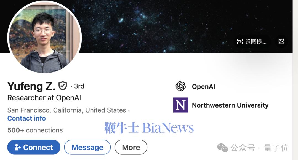Open the OpenAI company name link
298x160 pixels.
pyautogui.click(x=204, y=87)
